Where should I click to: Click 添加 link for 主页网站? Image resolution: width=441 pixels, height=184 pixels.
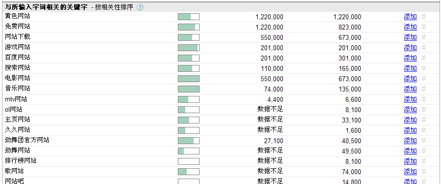click(410, 120)
